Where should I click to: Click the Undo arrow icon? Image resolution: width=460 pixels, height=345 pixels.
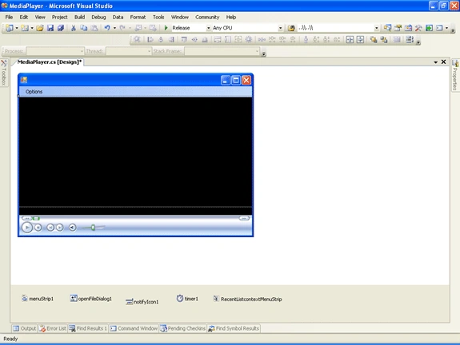[x=107, y=28]
